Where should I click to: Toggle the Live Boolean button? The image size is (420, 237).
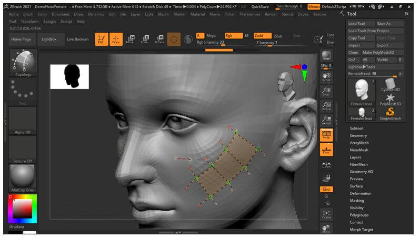tap(78, 39)
